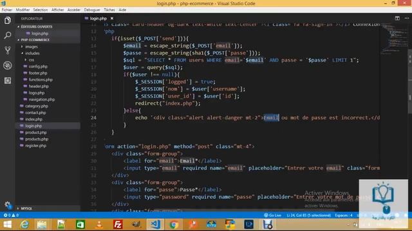Select login.php under open editors
412x231 pixels.
pyautogui.click(x=40, y=33)
